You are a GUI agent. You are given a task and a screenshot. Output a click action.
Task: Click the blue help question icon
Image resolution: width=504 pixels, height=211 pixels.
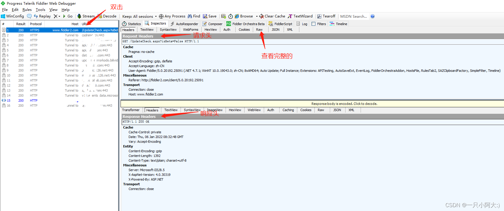373,16
